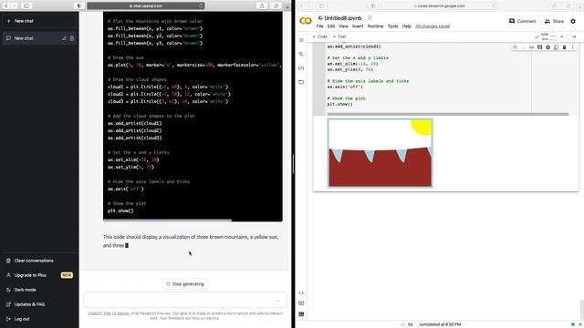Delete the Colab cell
Screen dimensions: 584x328
(564, 47)
